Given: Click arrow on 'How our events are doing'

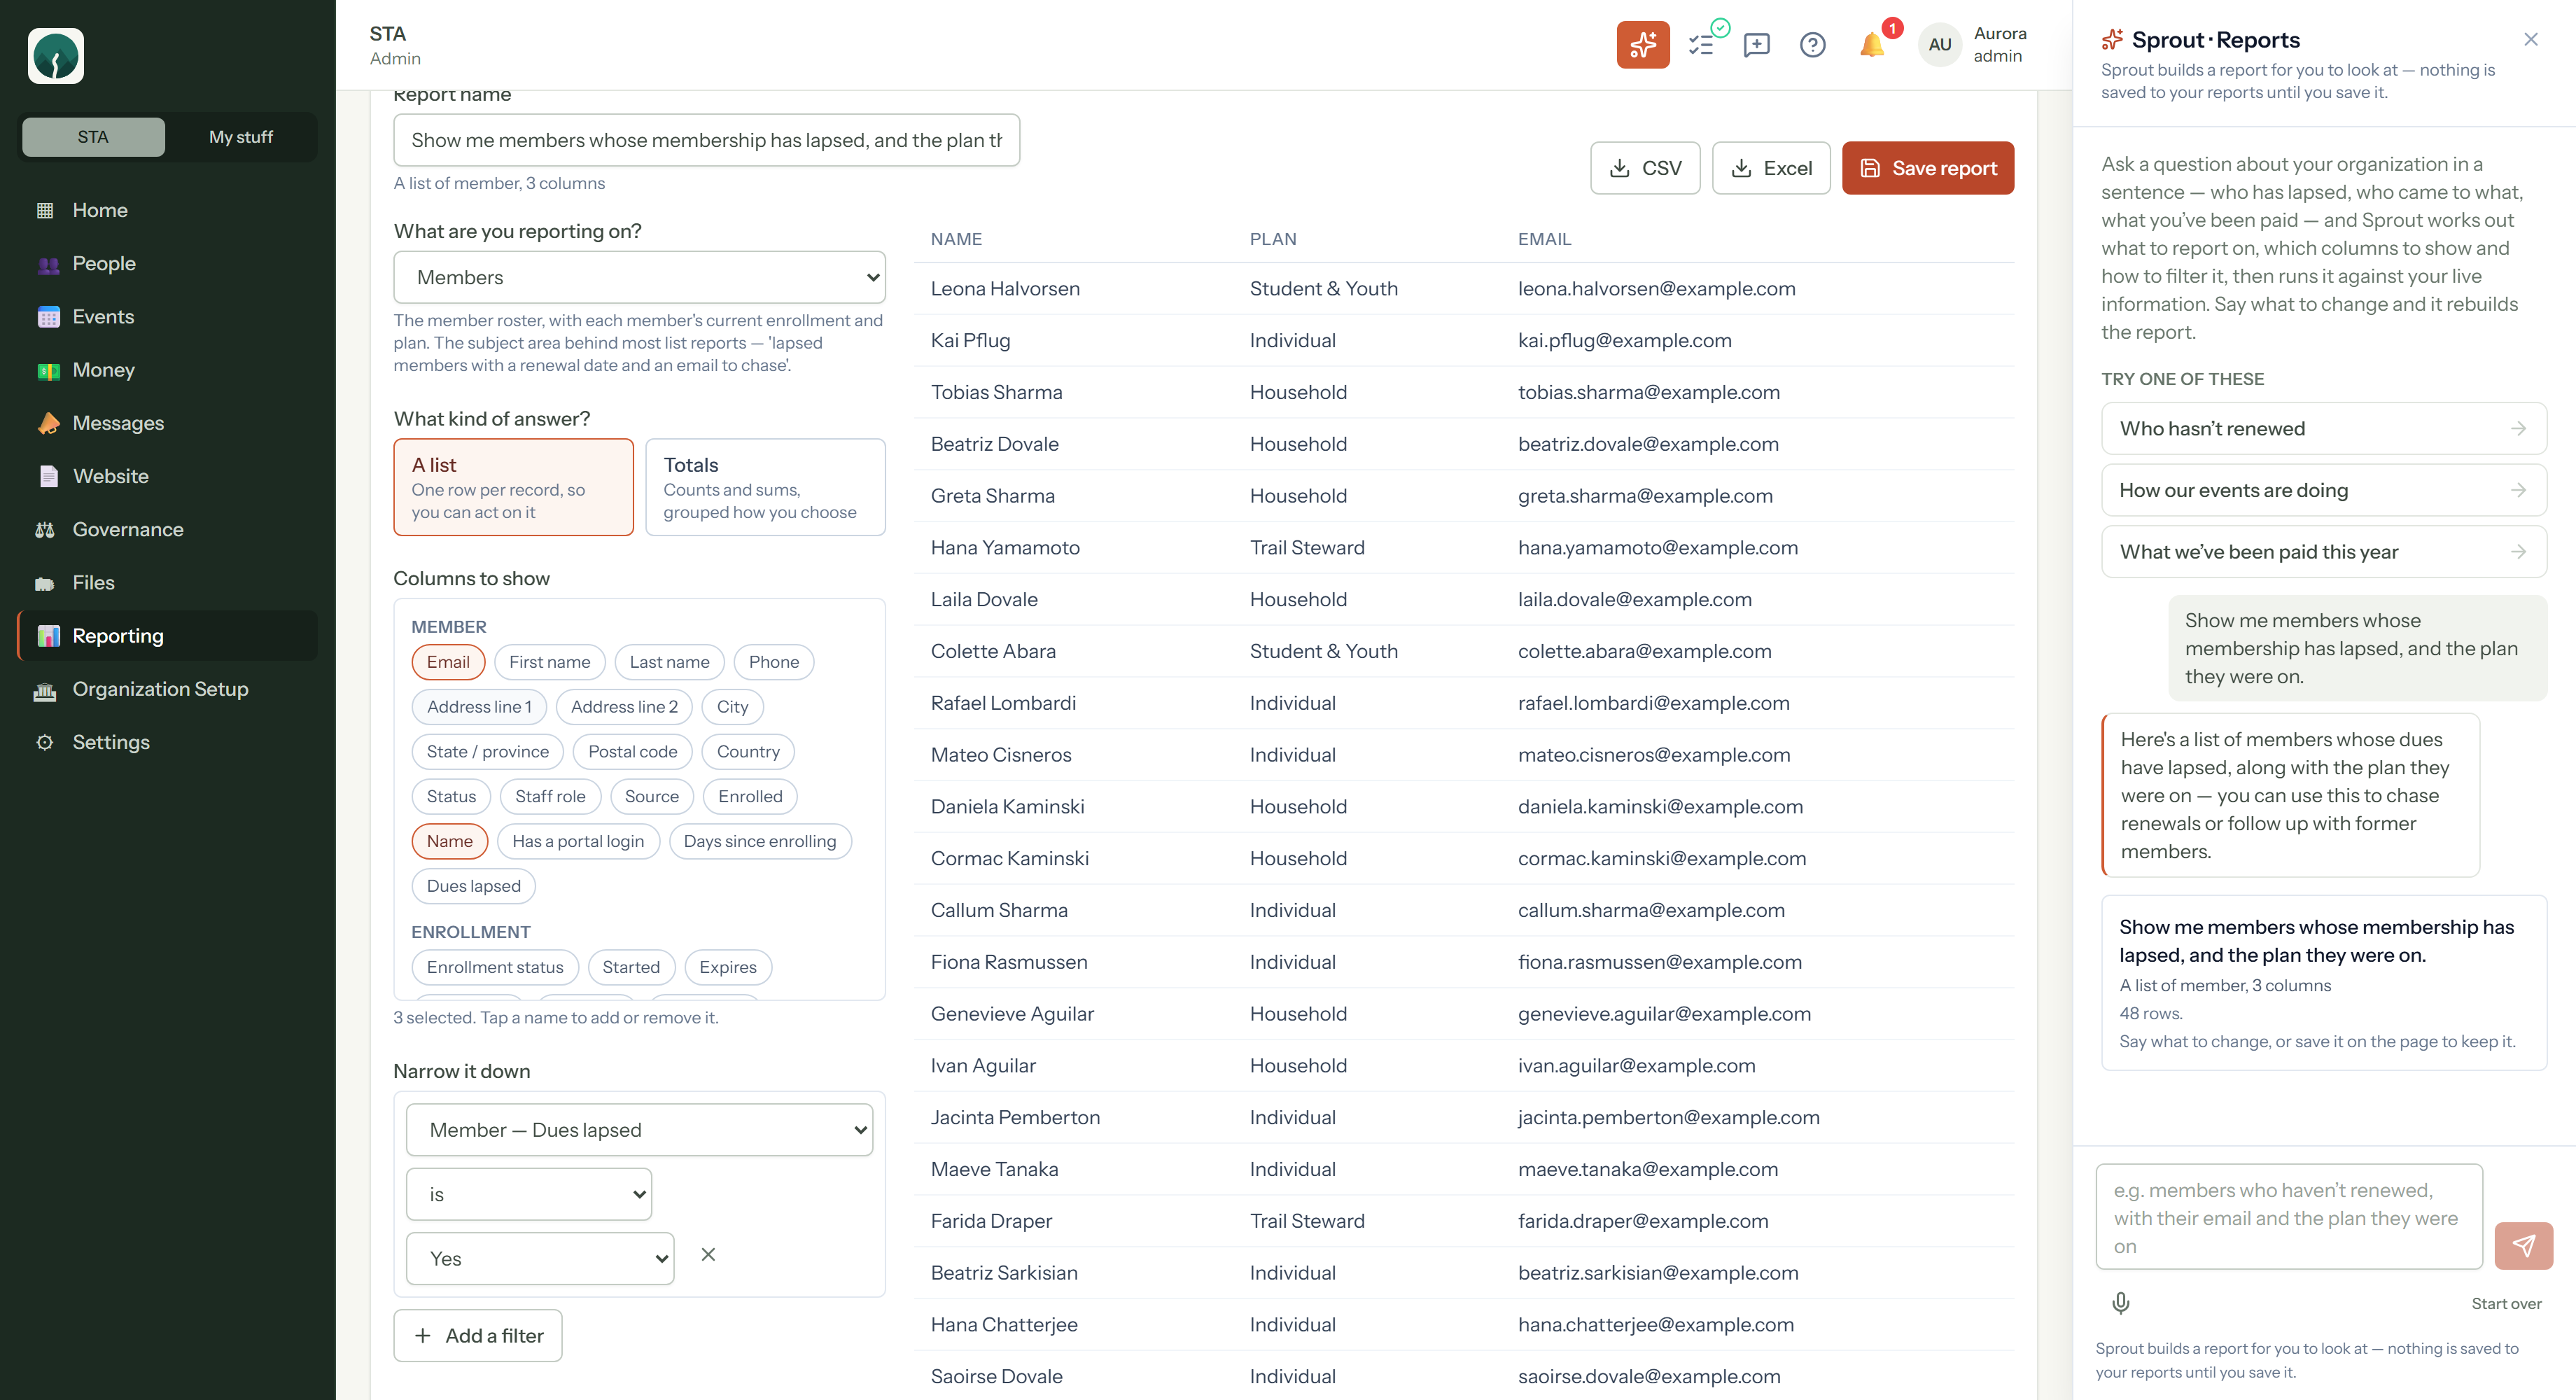Looking at the screenshot, I should click(2518, 490).
